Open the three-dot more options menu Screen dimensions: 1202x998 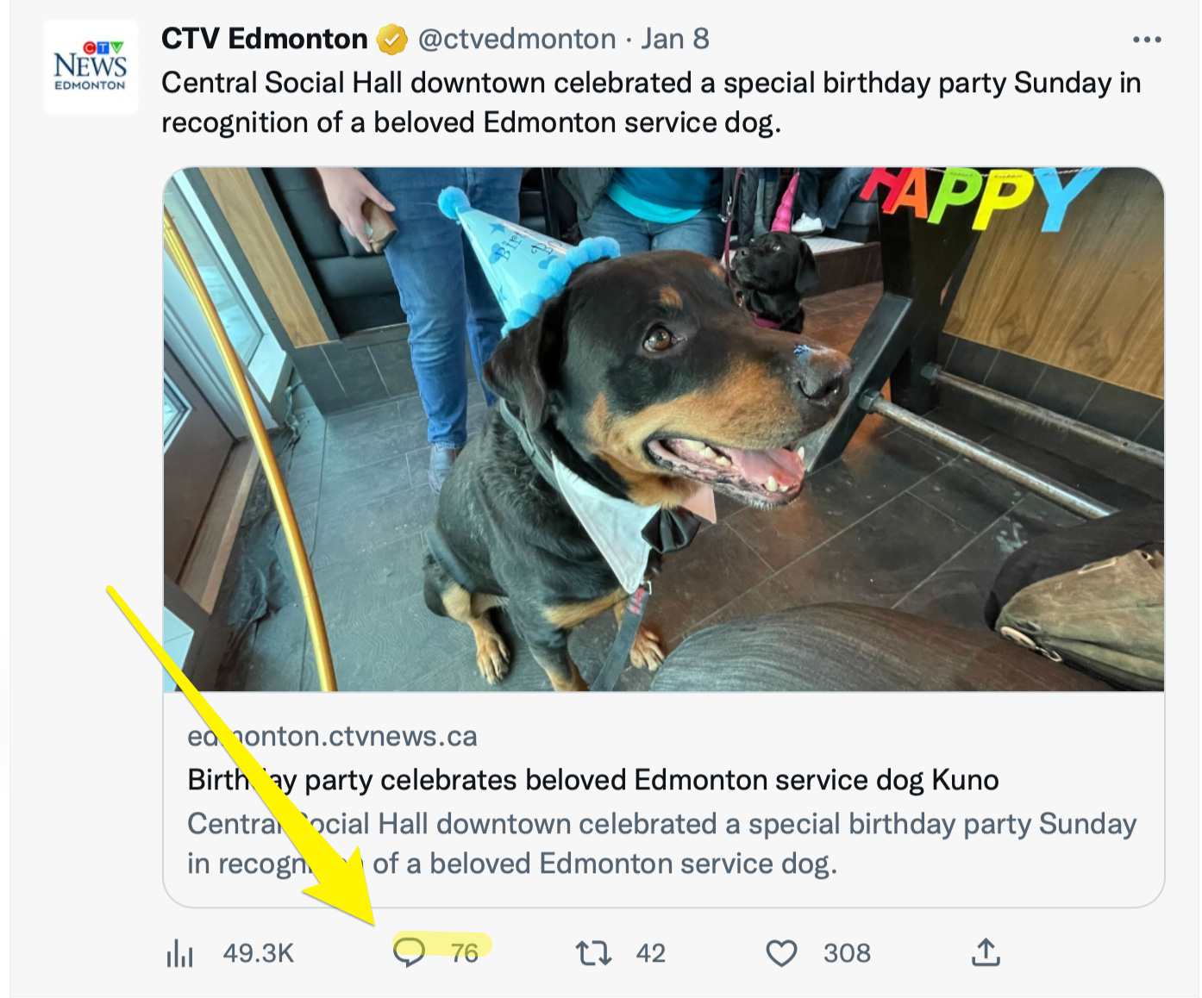(1146, 40)
